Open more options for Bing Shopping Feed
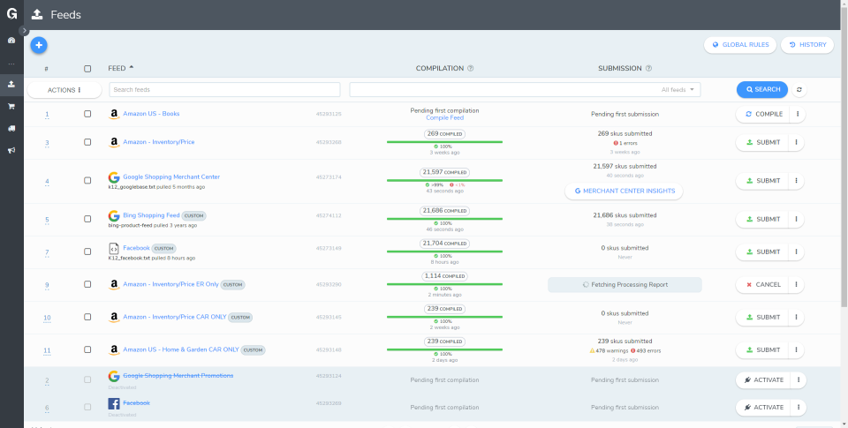This screenshot has height=428, width=848. click(x=797, y=219)
